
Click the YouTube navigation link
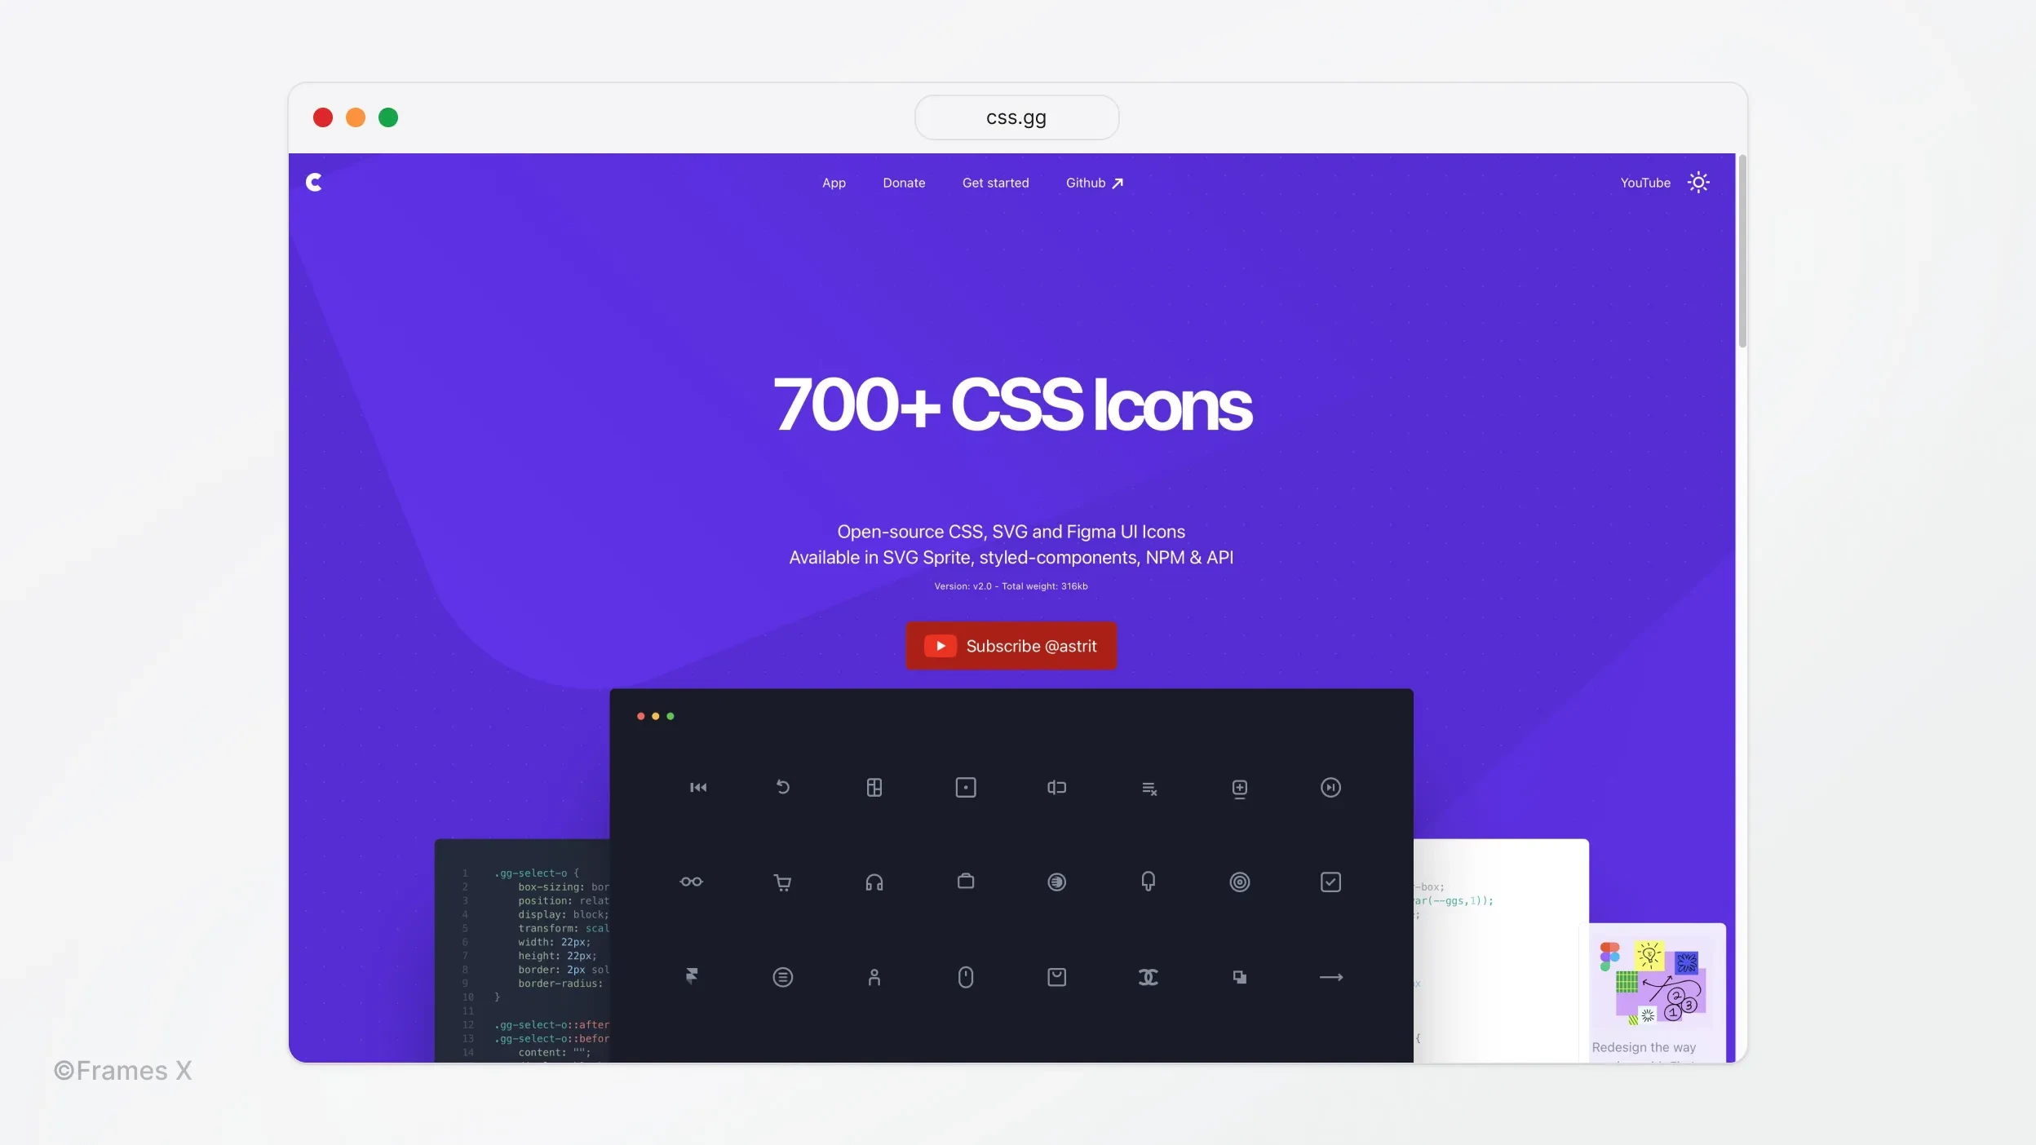(x=1644, y=182)
